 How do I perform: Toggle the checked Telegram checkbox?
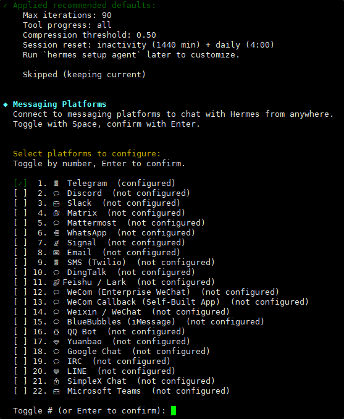click(x=20, y=184)
